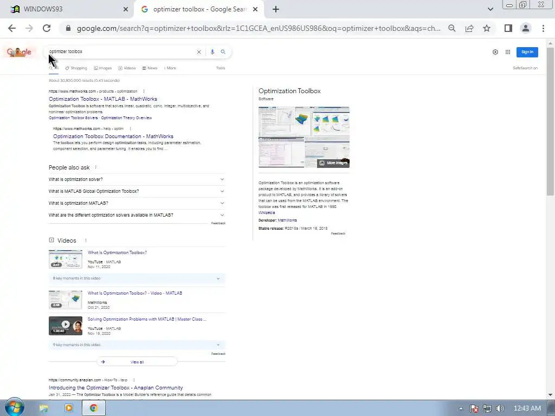Open options dots for first MathWorks result
Screen dimensions: 555x416
pyautogui.click(x=144, y=91)
